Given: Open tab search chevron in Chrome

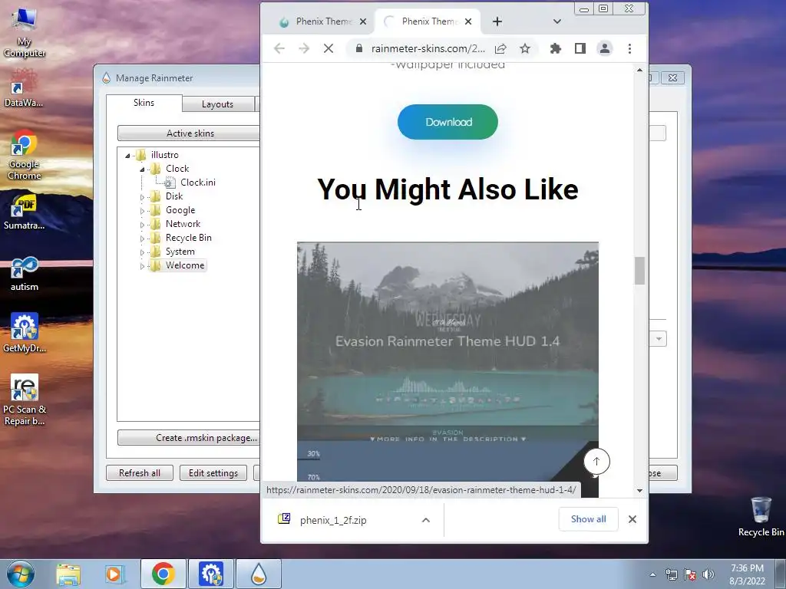Looking at the screenshot, I should 557,21.
